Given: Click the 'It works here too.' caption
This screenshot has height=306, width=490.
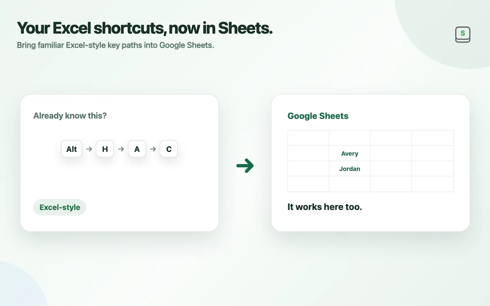Looking at the screenshot, I should 325,207.
